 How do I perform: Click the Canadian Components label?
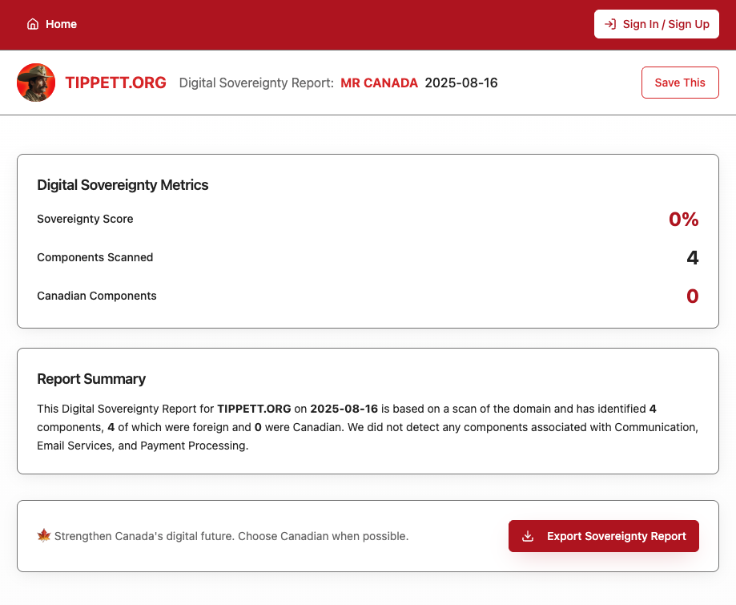pyautogui.click(x=96, y=296)
